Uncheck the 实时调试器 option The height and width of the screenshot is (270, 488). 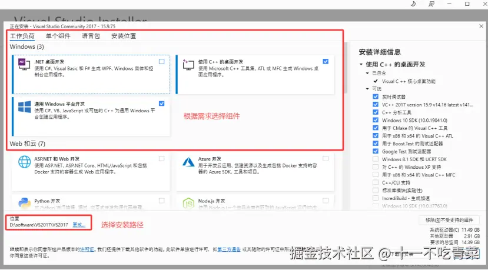(x=376, y=96)
